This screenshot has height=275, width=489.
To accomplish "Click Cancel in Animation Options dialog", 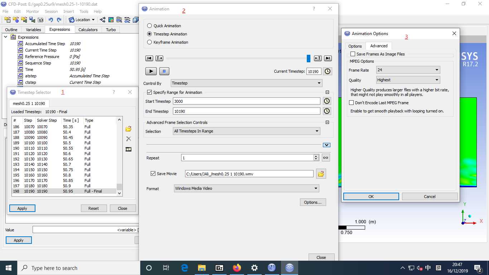I will [x=430, y=197].
